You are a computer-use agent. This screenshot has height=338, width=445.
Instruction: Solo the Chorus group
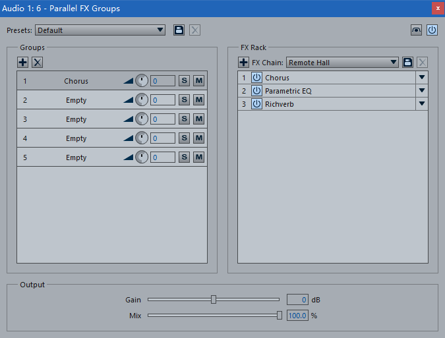[185, 81]
